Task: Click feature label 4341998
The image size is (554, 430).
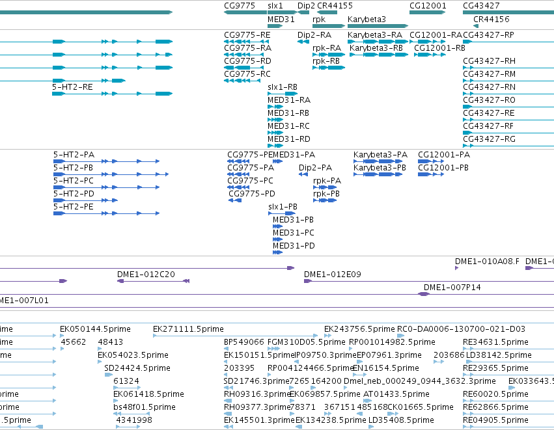Action: pyautogui.click(x=134, y=420)
